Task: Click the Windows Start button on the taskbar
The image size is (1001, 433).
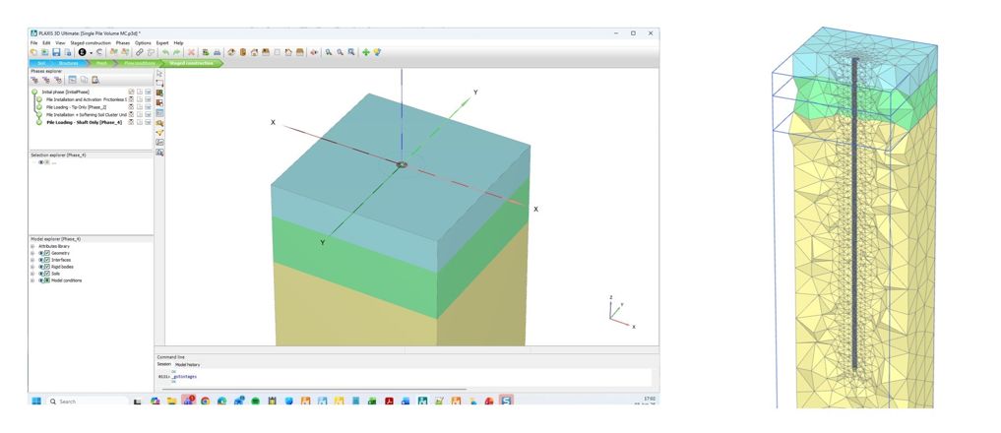Action: tap(36, 402)
